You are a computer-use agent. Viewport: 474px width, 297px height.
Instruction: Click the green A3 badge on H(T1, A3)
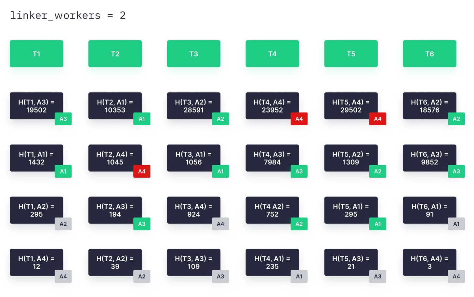(x=63, y=119)
